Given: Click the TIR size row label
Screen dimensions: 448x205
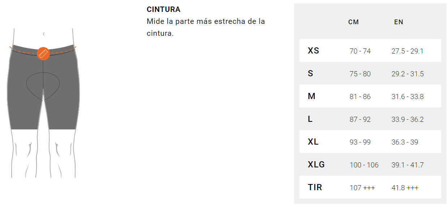Looking at the screenshot, I should pyautogui.click(x=315, y=187).
